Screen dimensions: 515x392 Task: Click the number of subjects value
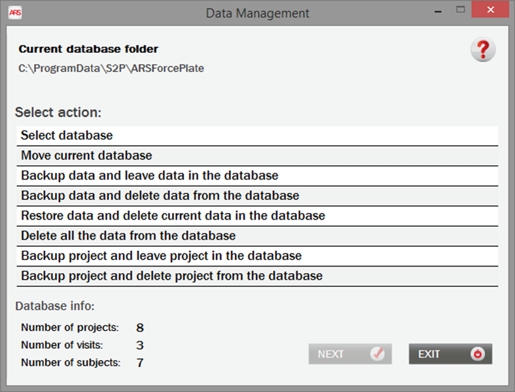click(140, 363)
